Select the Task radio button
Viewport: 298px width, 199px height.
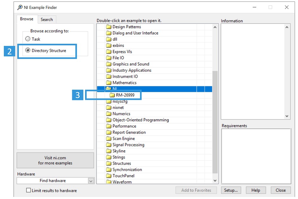click(x=28, y=39)
